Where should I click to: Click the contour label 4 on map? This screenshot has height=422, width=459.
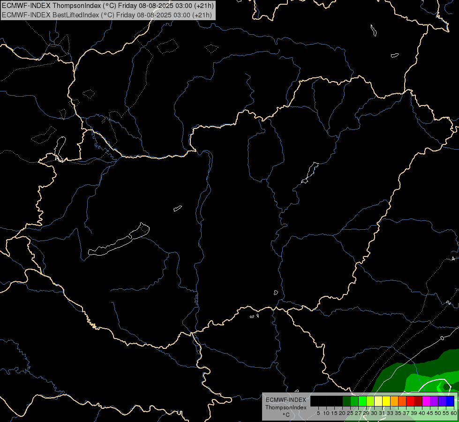coord(453,258)
